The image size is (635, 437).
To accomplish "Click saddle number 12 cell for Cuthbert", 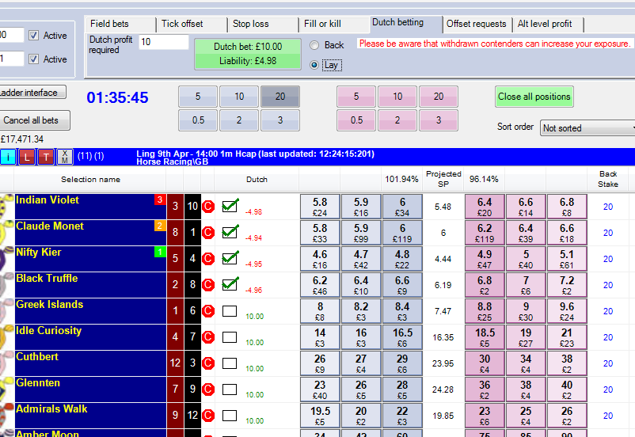I will point(175,363).
